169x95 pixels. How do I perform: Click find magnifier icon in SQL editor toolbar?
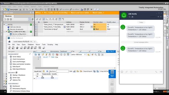click(x=96, y=55)
